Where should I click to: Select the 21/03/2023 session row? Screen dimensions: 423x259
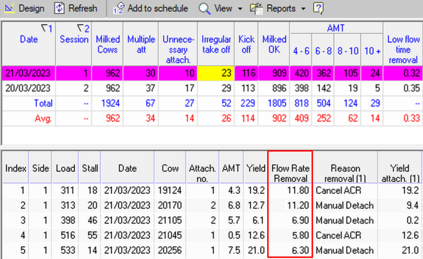(x=28, y=73)
